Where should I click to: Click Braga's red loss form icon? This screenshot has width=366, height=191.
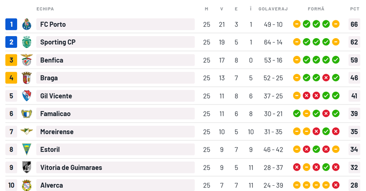tap(326, 78)
